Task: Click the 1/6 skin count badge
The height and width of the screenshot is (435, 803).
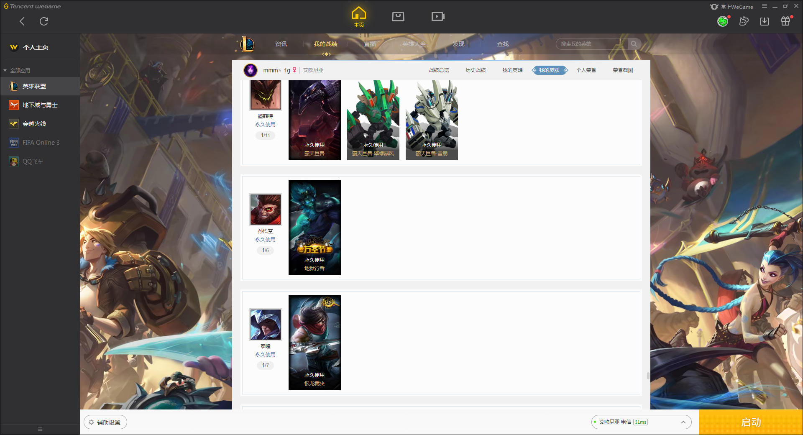Action: 266,251
